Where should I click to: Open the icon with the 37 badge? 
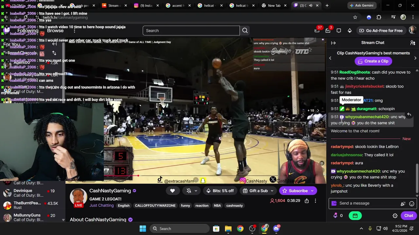click(x=317, y=31)
